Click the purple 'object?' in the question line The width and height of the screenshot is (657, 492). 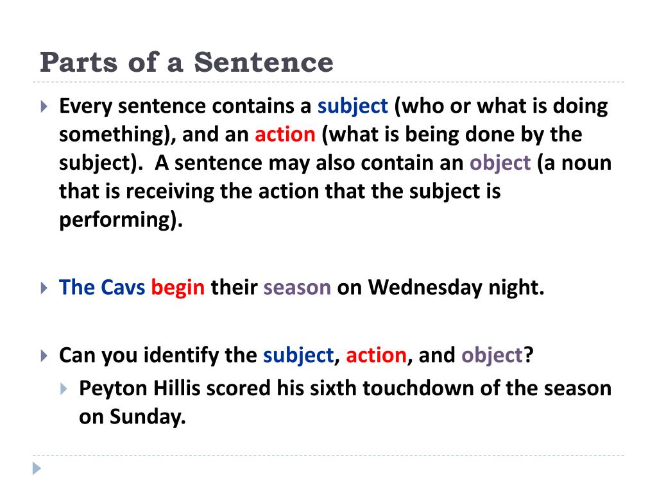(x=497, y=356)
